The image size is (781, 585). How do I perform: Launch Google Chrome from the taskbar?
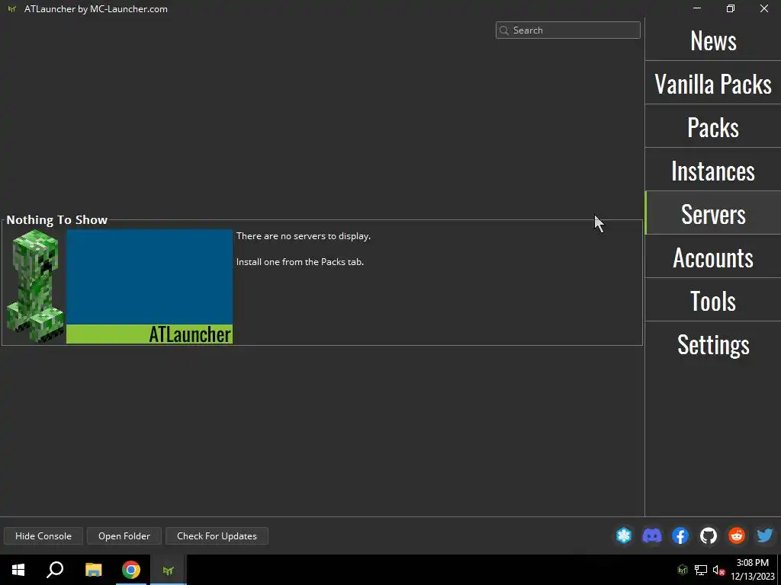point(131,570)
